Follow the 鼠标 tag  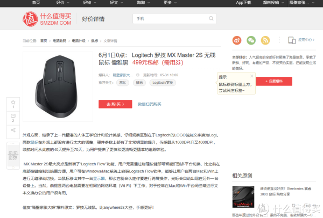click(x=139, y=83)
